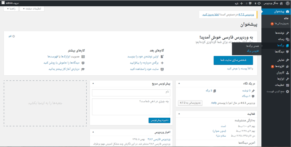Click the widgets icon beside 'مدیریت ابزارک‌ها'

[x=83, y=56]
